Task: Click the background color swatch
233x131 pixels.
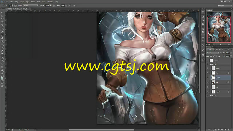Action: (x=3, y=80)
